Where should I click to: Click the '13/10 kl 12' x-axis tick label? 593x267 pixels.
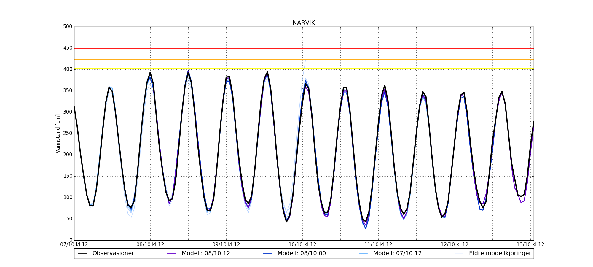click(x=530, y=245)
